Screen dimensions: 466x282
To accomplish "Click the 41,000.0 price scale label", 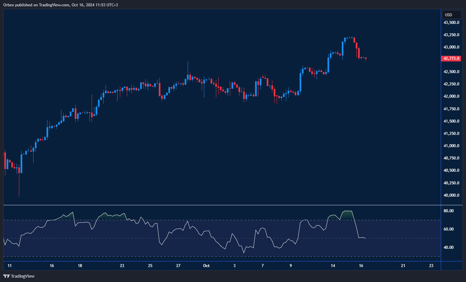I will coord(451,146).
